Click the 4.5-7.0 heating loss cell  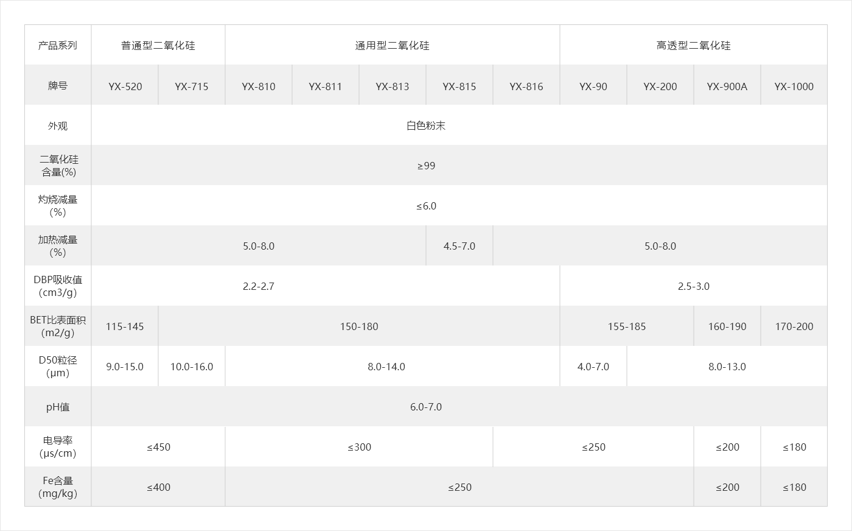(x=459, y=246)
